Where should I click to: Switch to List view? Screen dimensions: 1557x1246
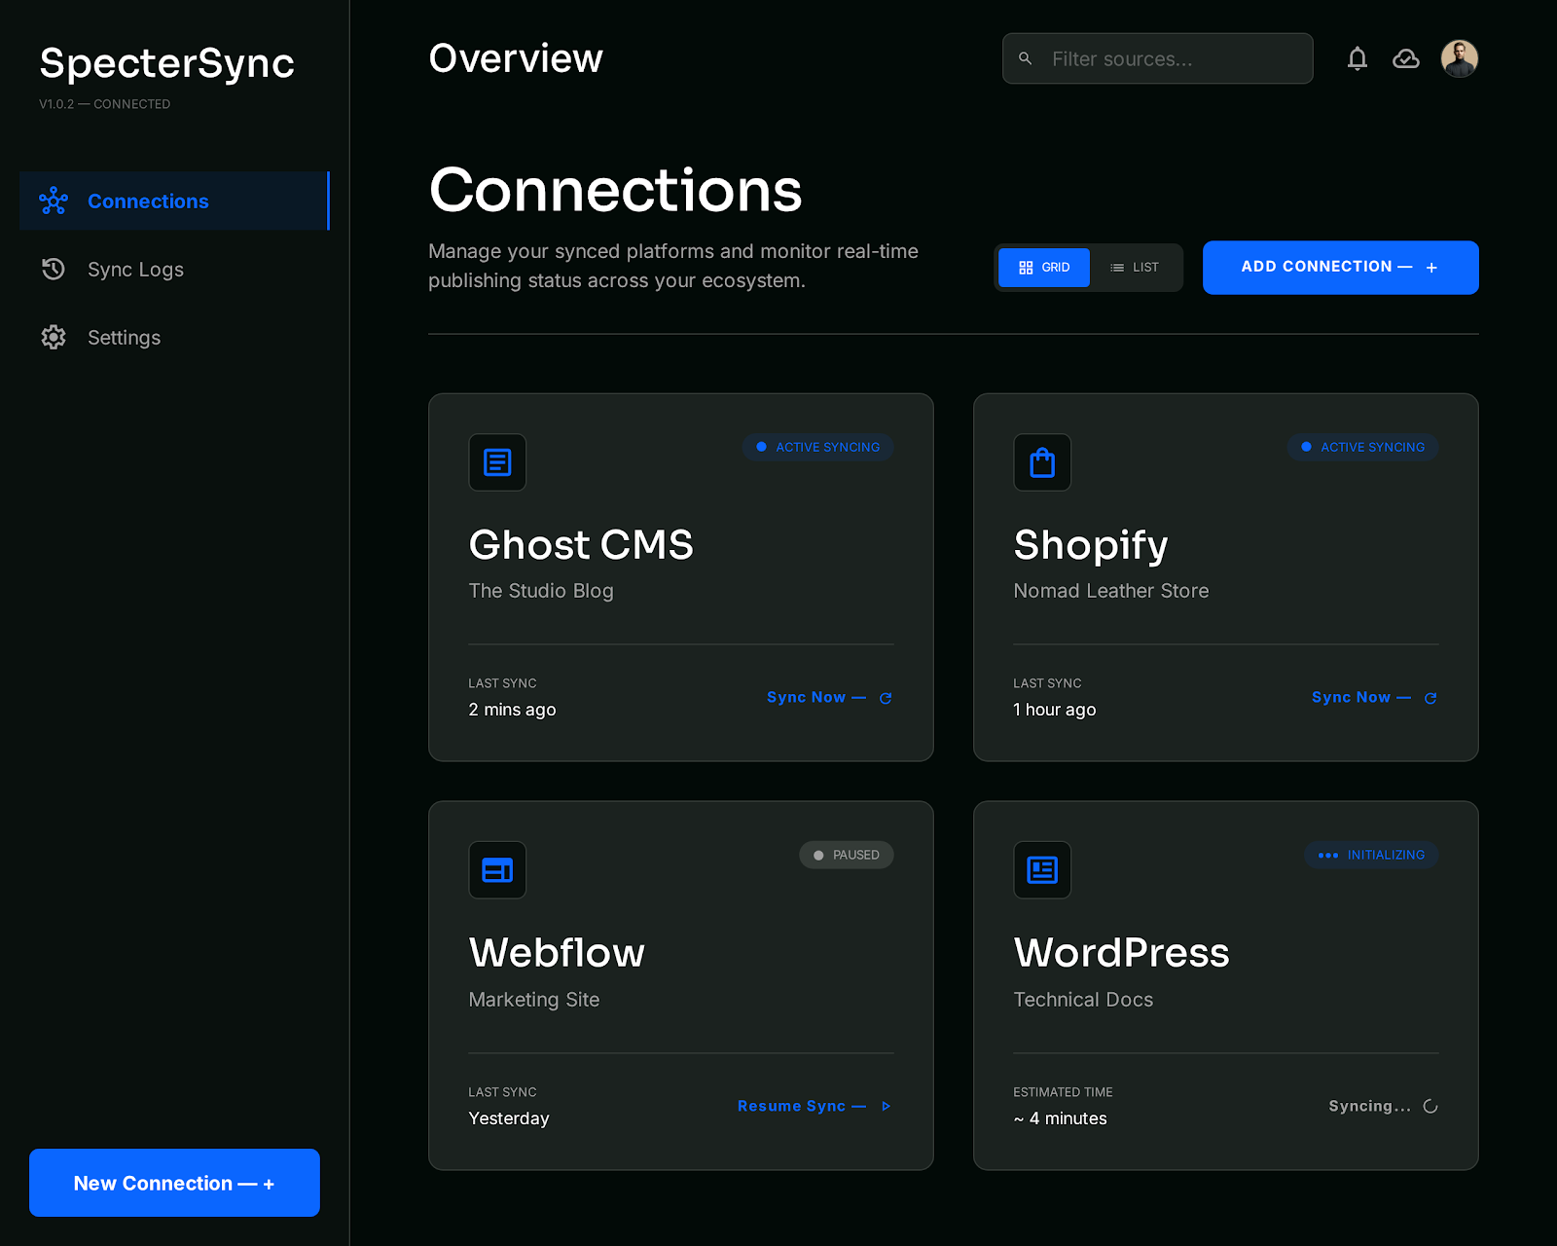click(1135, 267)
